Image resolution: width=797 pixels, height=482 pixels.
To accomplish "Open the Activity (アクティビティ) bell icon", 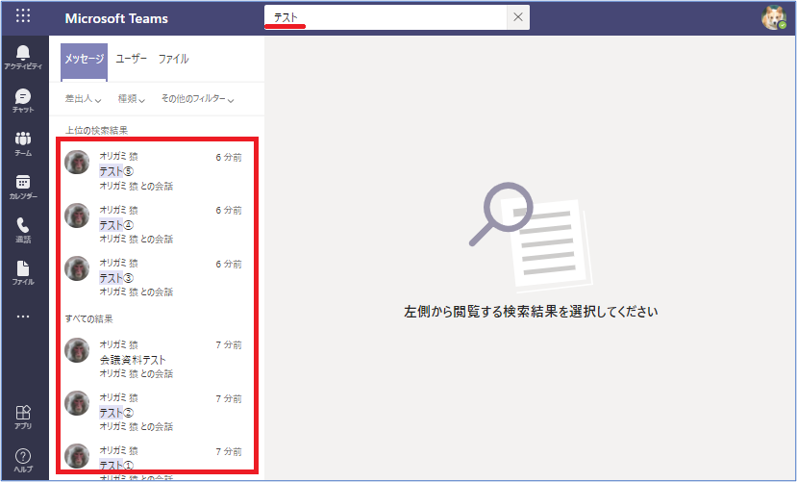I will pos(23,57).
